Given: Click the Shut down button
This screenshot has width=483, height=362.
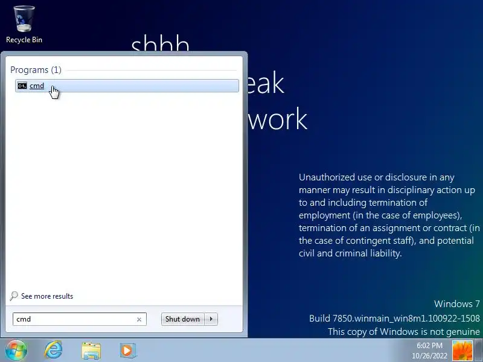Looking at the screenshot, I should (182, 319).
